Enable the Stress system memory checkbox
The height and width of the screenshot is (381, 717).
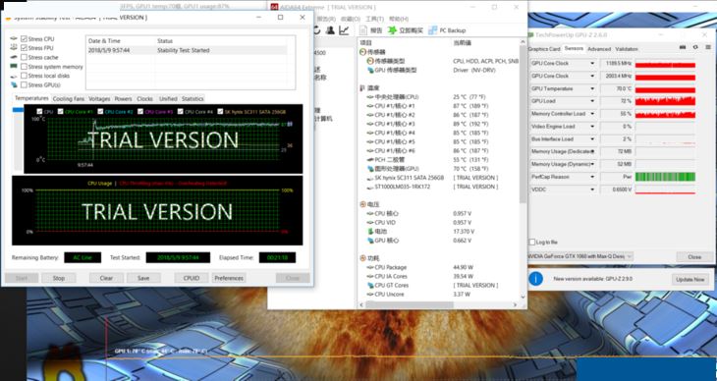(24, 67)
